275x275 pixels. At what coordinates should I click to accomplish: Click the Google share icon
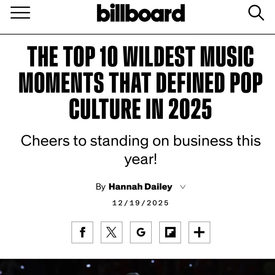coord(141,232)
